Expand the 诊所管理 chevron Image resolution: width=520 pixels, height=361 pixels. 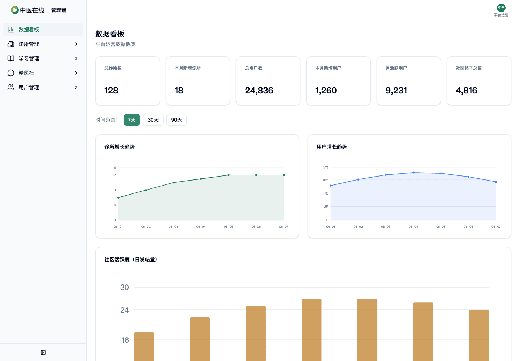tap(76, 44)
